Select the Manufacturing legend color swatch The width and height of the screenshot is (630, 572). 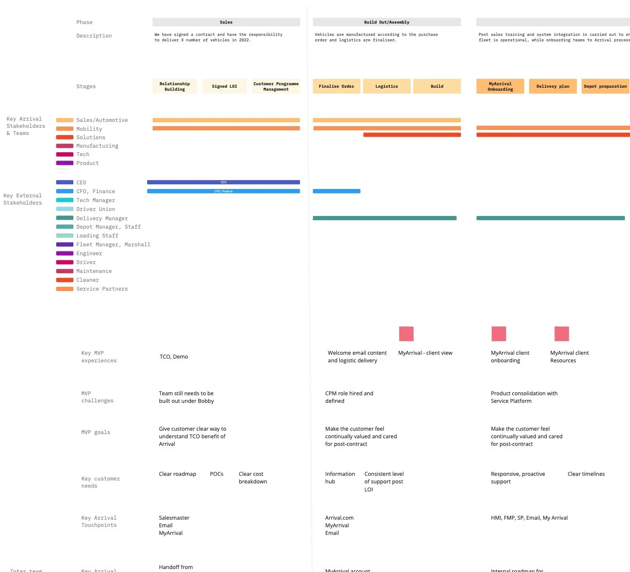(65, 146)
